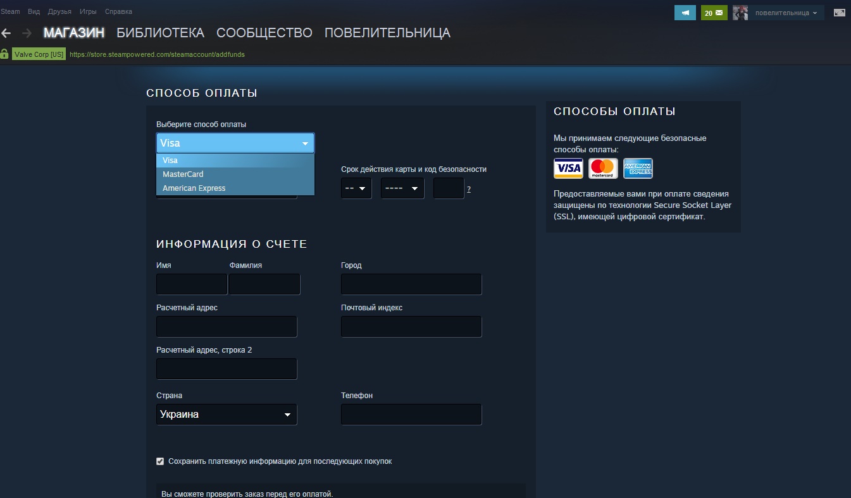Click the green SSL padlock icon

pos(4,54)
